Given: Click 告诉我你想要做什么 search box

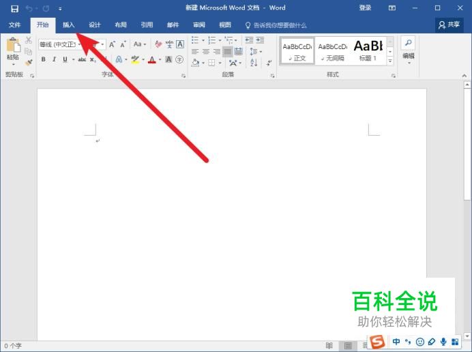Looking at the screenshot, I should pos(276,25).
